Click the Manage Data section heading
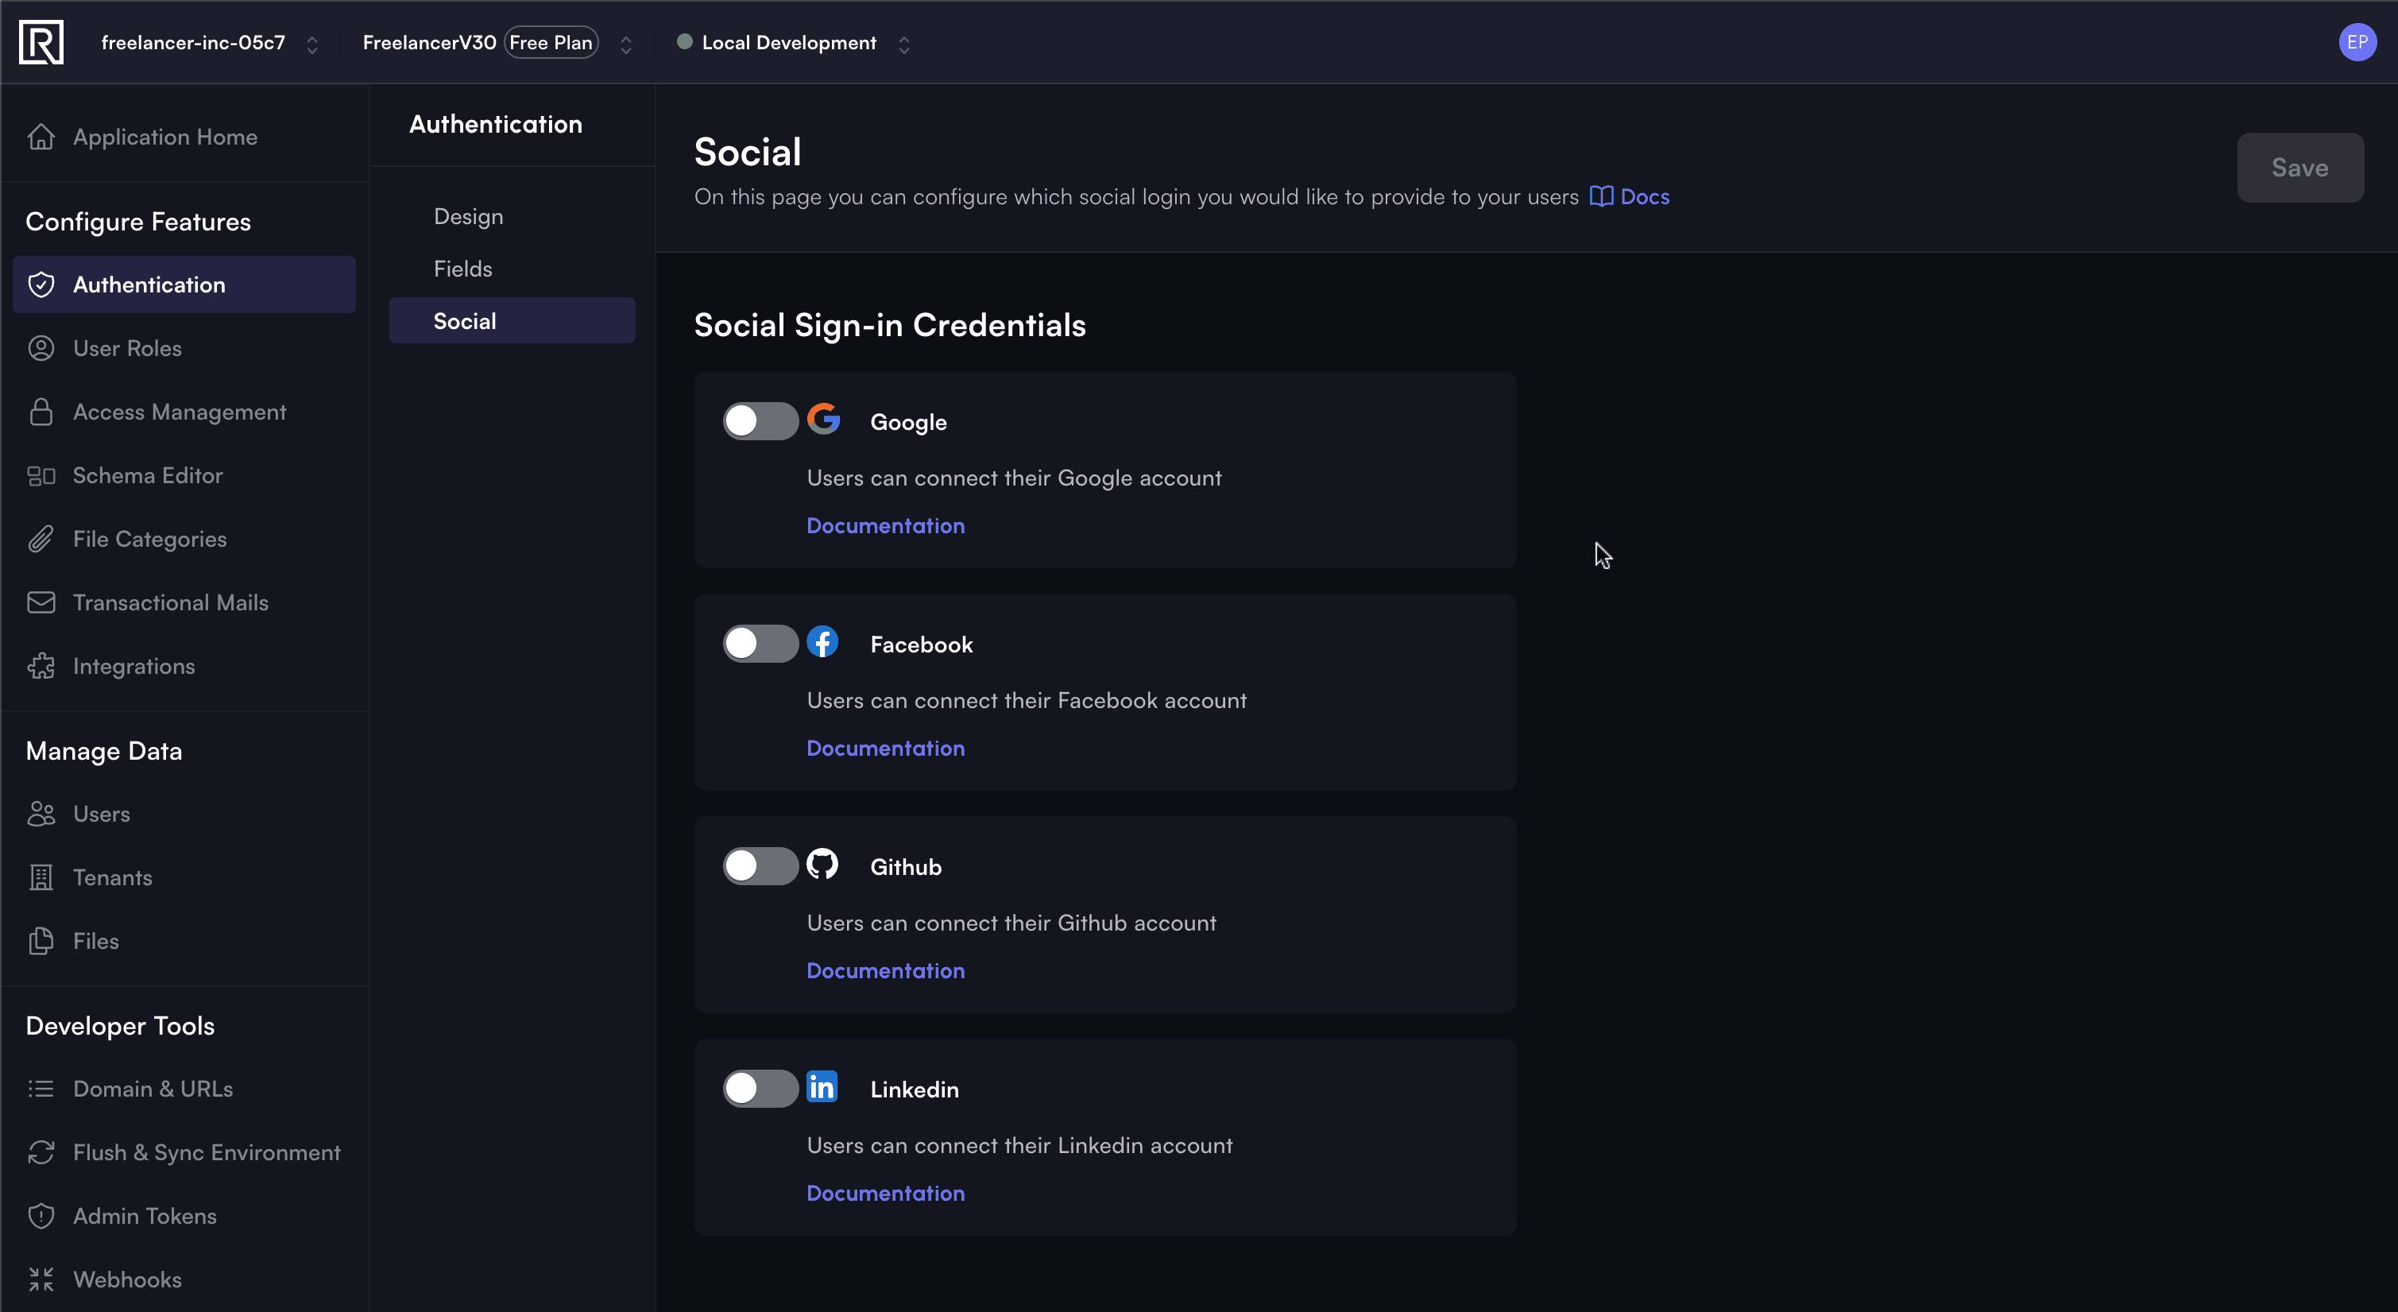The width and height of the screenshot is (2398, 1312). (x=103, y=750)
